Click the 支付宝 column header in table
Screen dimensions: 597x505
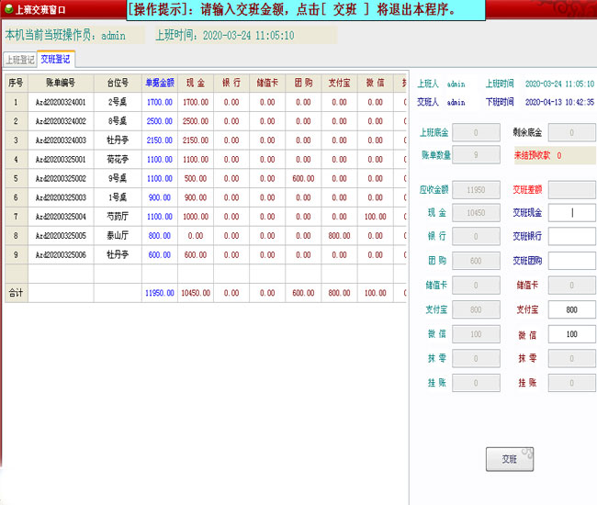pos(339,83)
